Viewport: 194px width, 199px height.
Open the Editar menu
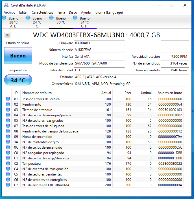click(23, 12)
